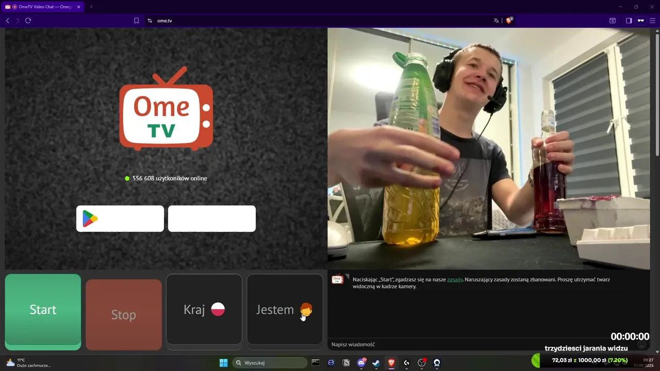
Task: Click the 556 608 użytkowników online text
Action: [x=170, y=178]
